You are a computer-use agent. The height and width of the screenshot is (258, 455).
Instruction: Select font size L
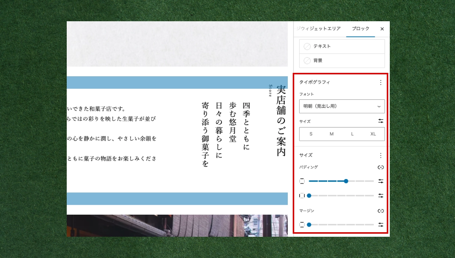pos(352,134)
